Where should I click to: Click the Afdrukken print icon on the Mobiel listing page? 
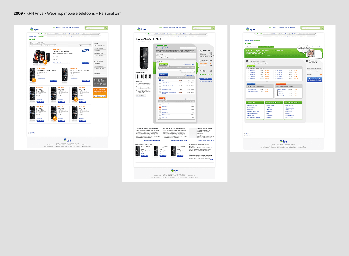pos(28,133)
